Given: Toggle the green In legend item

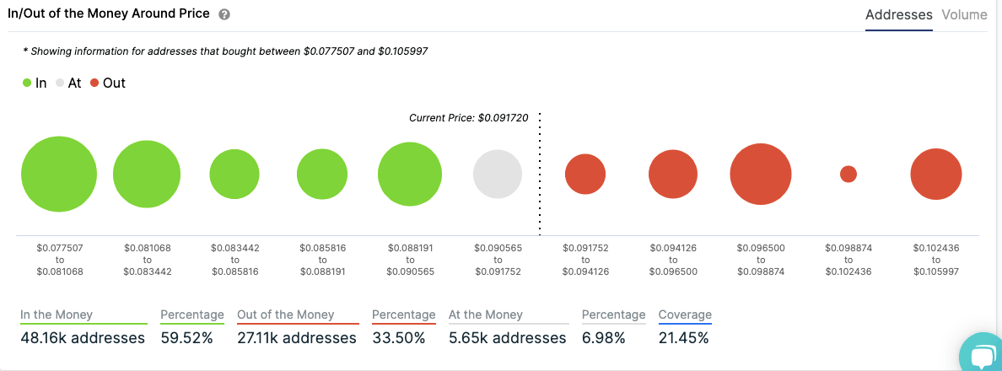Looking at the screenshot, I should coord(35,83).
